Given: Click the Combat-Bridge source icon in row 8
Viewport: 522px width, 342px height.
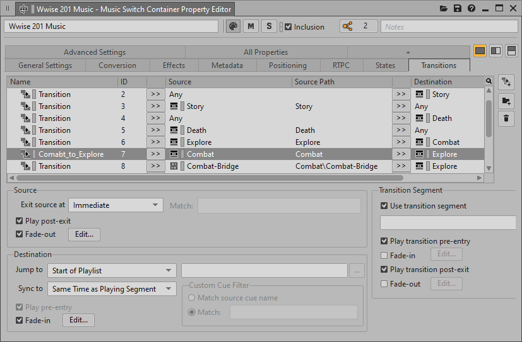Looking at the screenshot, I should click(x=174, y=166).
